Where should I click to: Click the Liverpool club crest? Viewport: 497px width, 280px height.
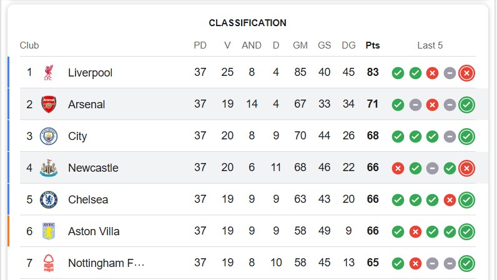pyautogui.click(x=49, y=73)
